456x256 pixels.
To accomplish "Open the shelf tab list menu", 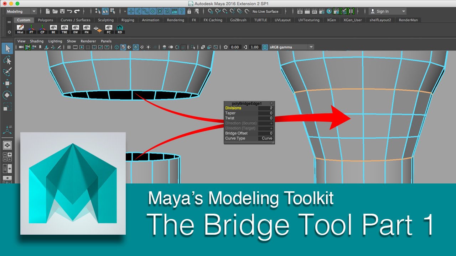I will tap(9, 22).
